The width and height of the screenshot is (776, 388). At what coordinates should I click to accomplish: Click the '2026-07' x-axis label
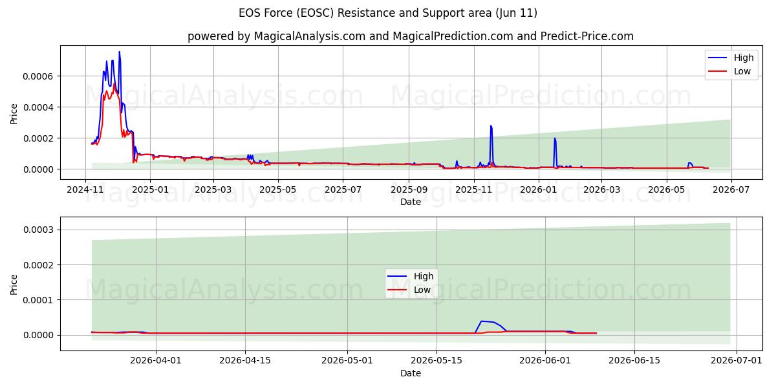pyautogui.click(x=731, y=189)
